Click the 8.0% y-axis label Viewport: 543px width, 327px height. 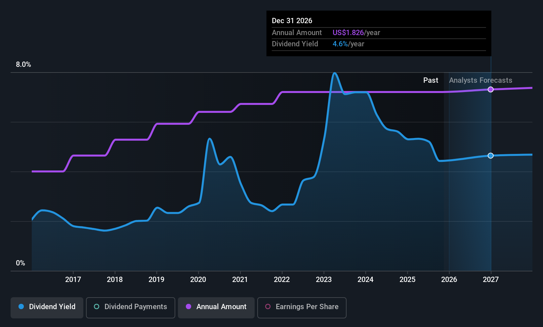pos(23,65)
